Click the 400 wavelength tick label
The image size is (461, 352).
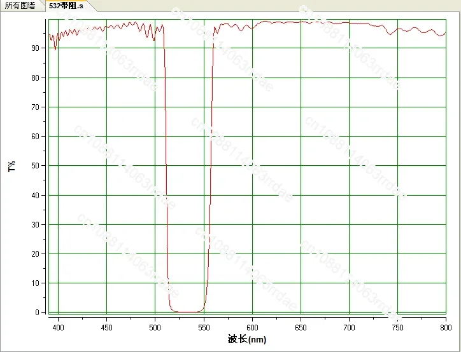click(58, 328)
